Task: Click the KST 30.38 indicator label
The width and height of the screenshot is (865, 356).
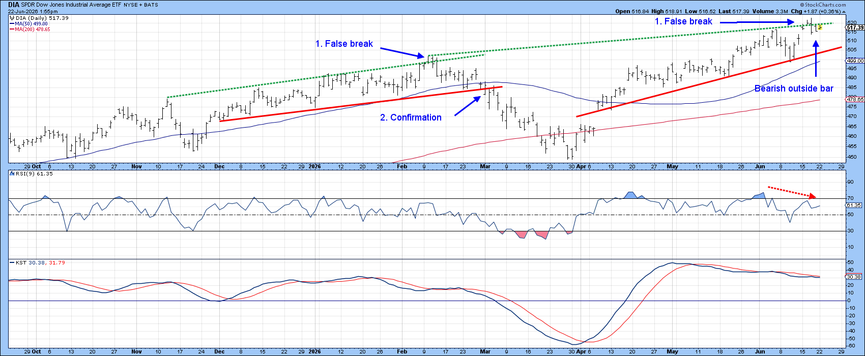Action: 30,262
